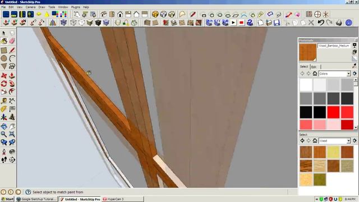The height and width of the screenshot is (202, 359).
Task: Pick the Rectangle drawing tool
Action: click(x=4, y=50)
